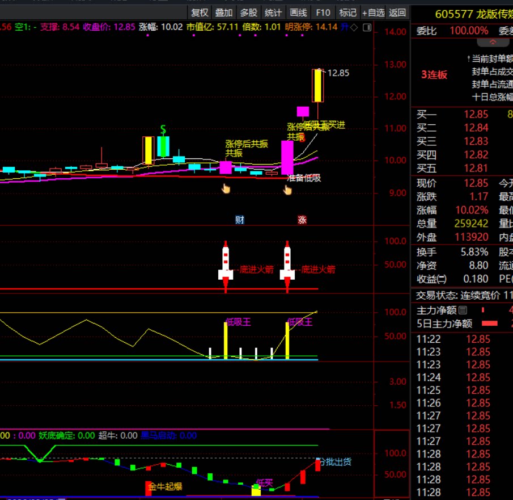This screenshot has width=513, height=500.
Task: Open F10 company information
Action: 323,13
